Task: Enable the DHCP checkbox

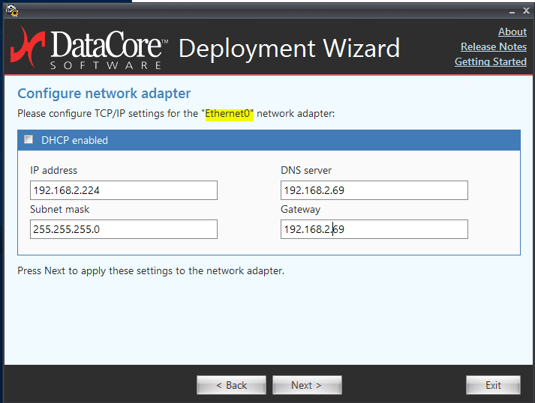Action: coord(29,139)
